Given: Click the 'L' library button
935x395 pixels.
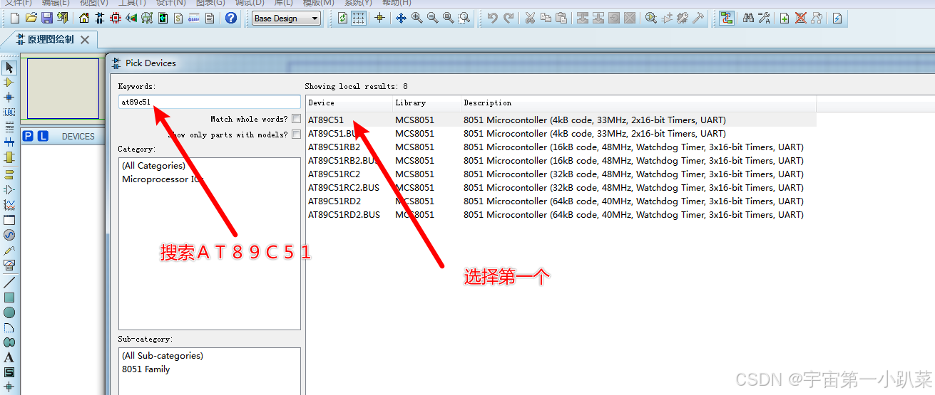Looking at the screenshot, I should click(x=43, y=136).
